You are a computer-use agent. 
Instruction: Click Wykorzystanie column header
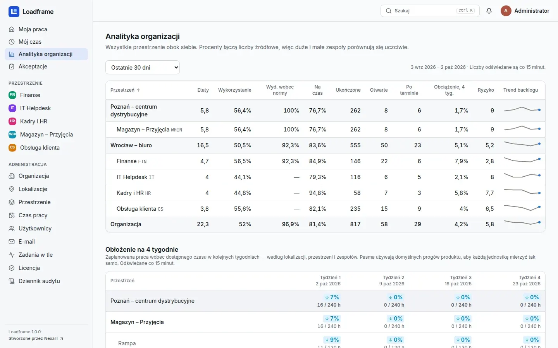tap(234, 90)
